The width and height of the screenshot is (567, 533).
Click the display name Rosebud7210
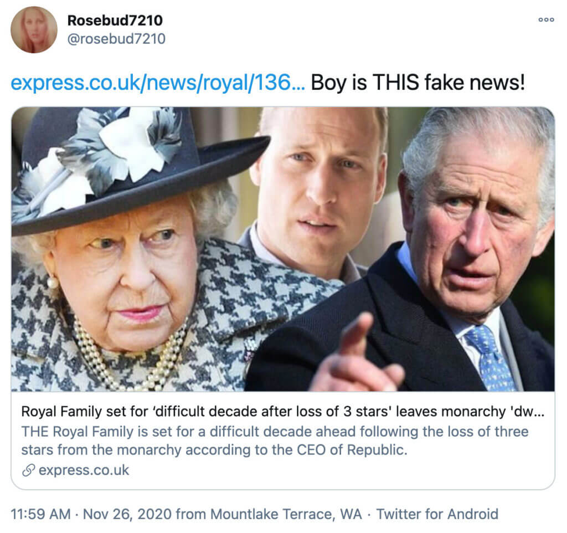pos(115,20)
